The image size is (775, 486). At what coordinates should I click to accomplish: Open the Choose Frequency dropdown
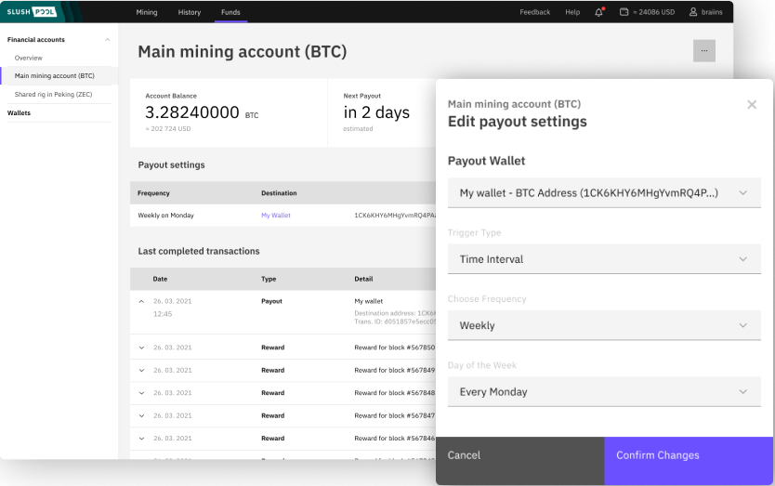(604, 325)
